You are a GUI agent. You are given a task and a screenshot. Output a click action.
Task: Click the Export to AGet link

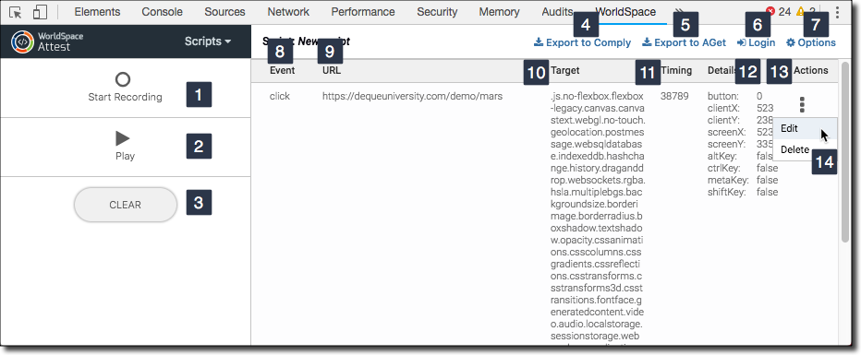click(x=685, y=42)
